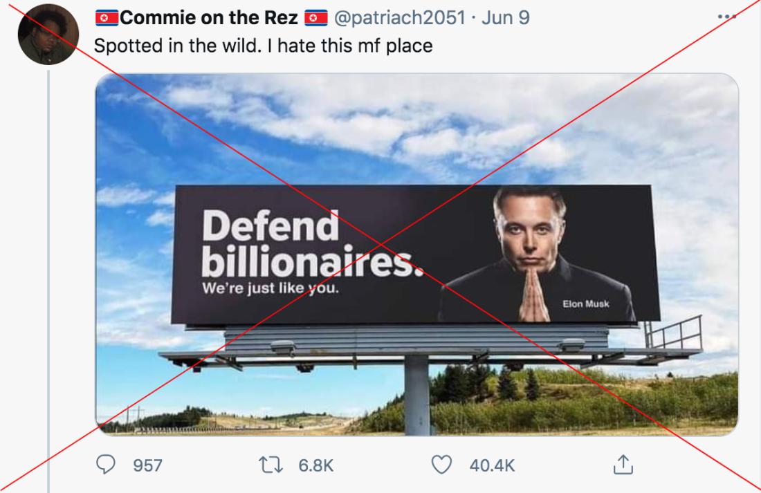Click the flag emoji after the display name
Screen dimensions: 761x493
[x=316, y=19]
